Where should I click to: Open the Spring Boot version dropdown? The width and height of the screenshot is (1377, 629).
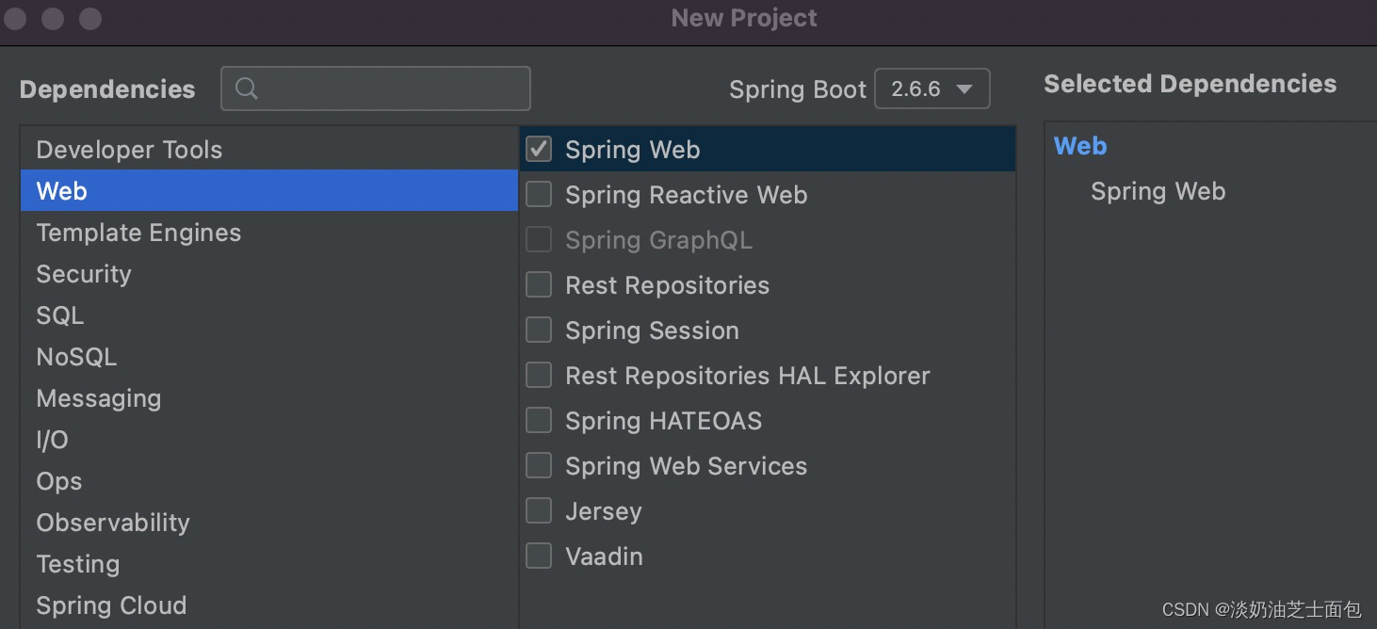click(931, 89)
